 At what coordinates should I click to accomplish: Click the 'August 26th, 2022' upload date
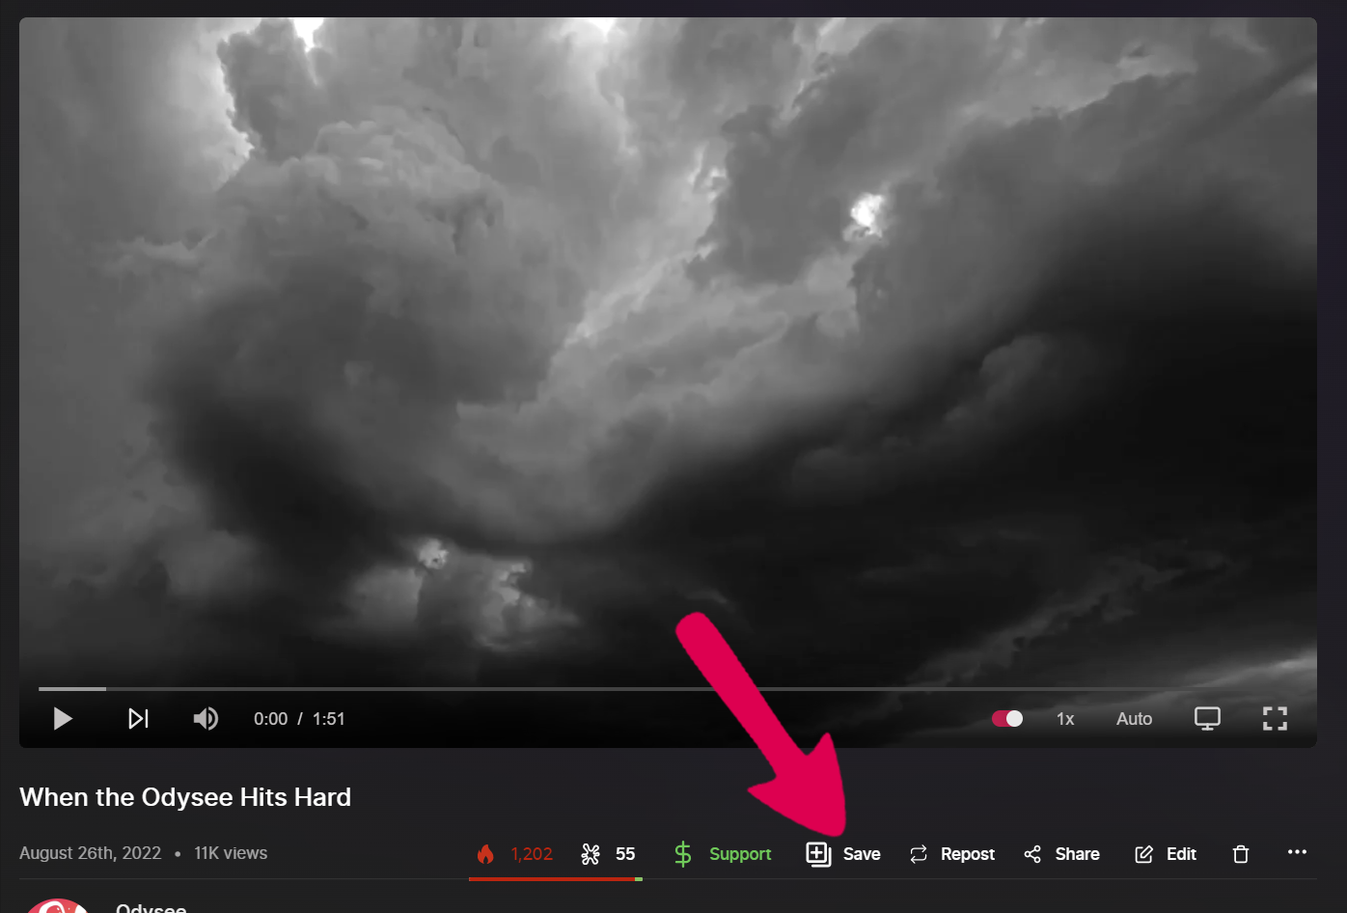tap(91, 853)
